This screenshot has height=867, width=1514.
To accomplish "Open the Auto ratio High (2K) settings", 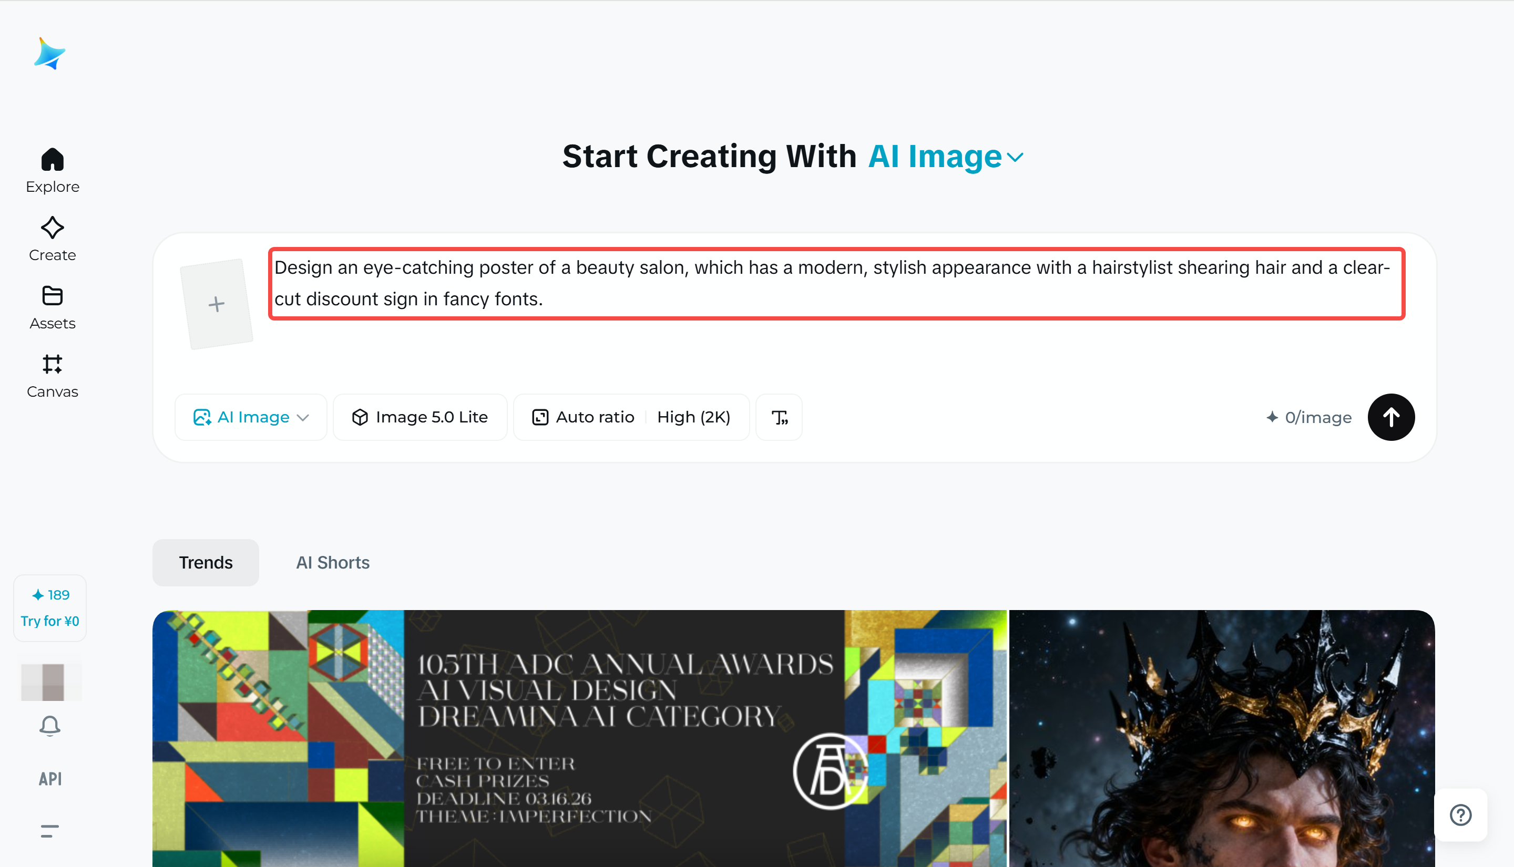I will 631,417.
